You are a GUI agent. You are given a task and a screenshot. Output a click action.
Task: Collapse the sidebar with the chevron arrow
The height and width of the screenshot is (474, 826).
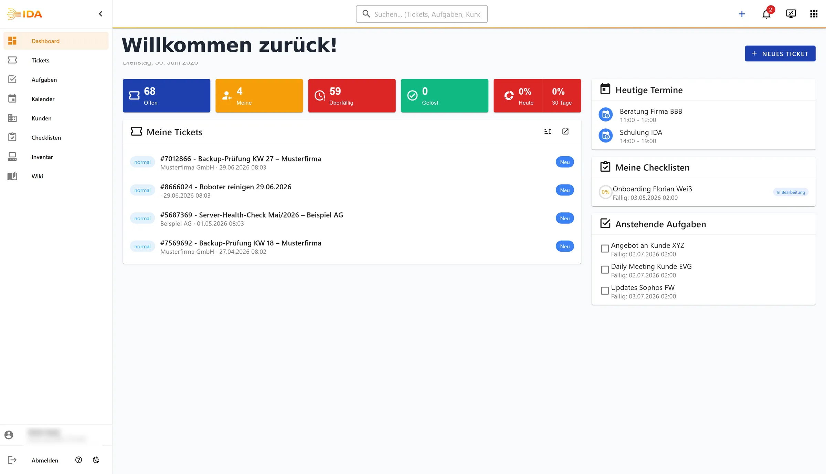[x=100, y=14]
